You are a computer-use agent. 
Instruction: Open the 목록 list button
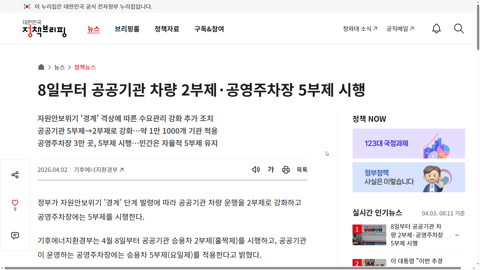click(302, 169)
